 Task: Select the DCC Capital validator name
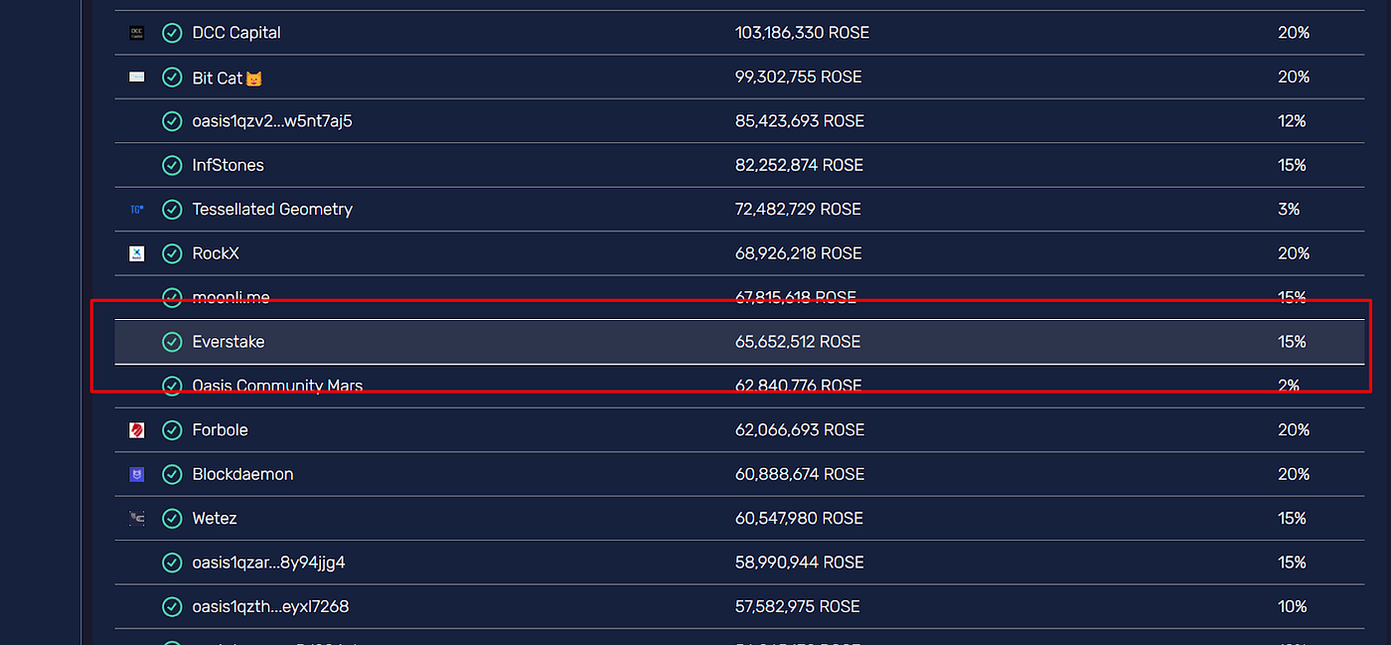point(236,33)
